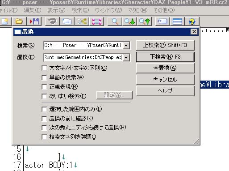Click the text 'actor BODY:1' on line 17

[x=49, y=165]
